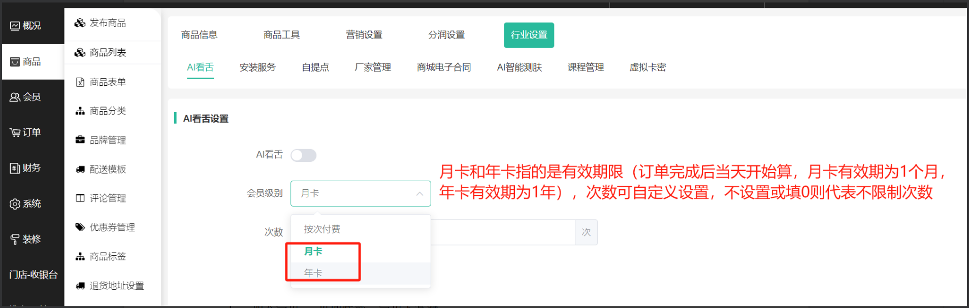Toggle the AI看舌 switch on

pos(303,155)
